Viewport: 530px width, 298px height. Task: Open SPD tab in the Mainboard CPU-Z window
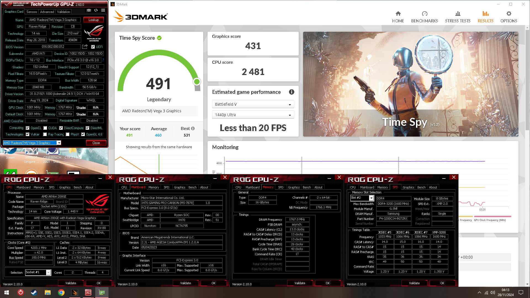tap(166, 187)
